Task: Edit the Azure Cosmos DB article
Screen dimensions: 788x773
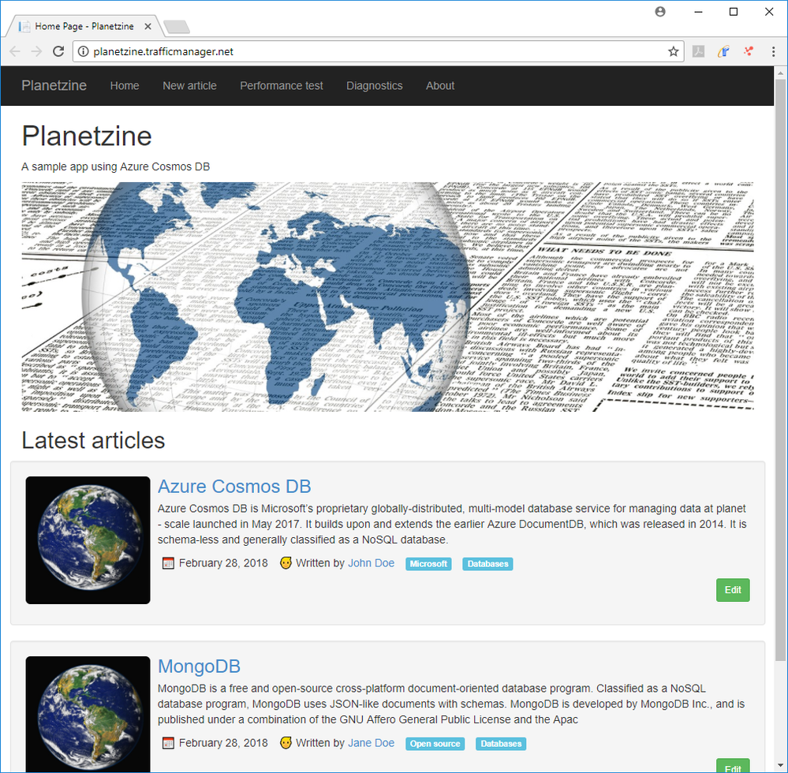Action: [x=733, y=590]
